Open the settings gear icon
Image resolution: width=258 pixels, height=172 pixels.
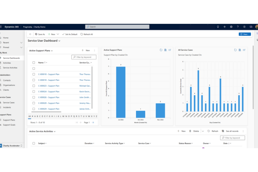[x=231, y=27]
